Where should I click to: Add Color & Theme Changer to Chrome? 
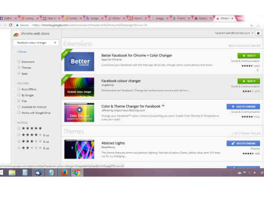click(x=243, y=106)
